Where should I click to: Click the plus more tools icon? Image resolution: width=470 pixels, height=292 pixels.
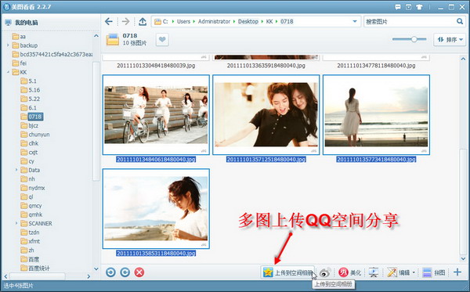tap(457, 272)
